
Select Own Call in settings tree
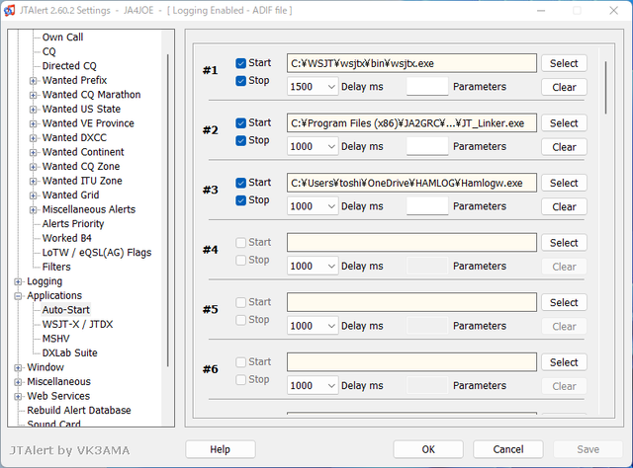coord(62,38)
